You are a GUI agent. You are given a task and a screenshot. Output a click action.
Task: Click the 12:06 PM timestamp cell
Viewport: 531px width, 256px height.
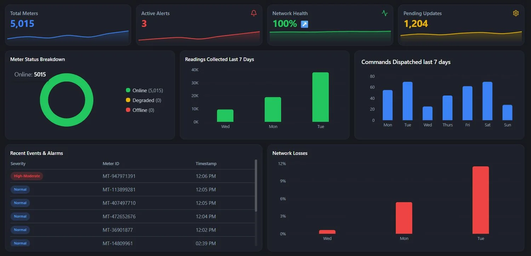pos(206,176)
